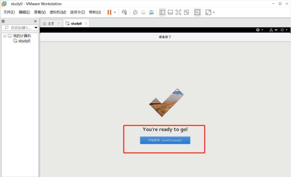Expand the guest system menu arrow
Screen dimensions: 291x177
(x=286, y=30)
